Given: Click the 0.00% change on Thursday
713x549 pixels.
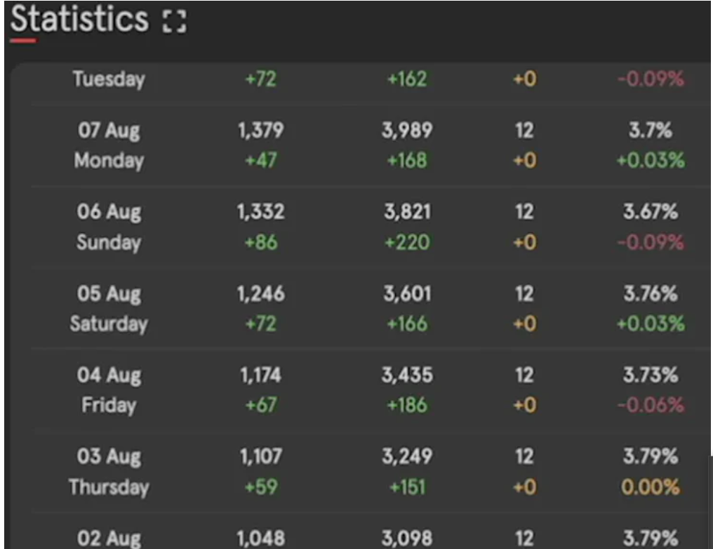Looking at the screenshot, I should tap(651, 488).
